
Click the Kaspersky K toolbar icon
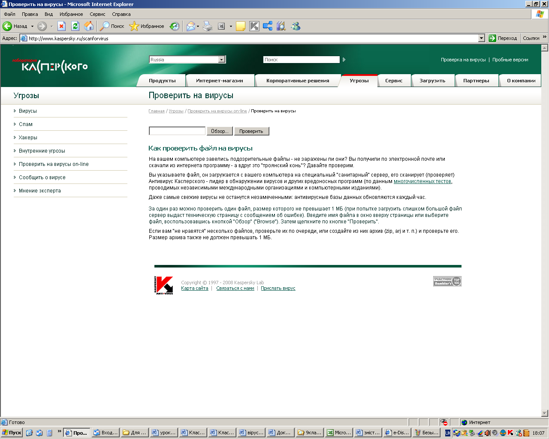click(254, 26)
